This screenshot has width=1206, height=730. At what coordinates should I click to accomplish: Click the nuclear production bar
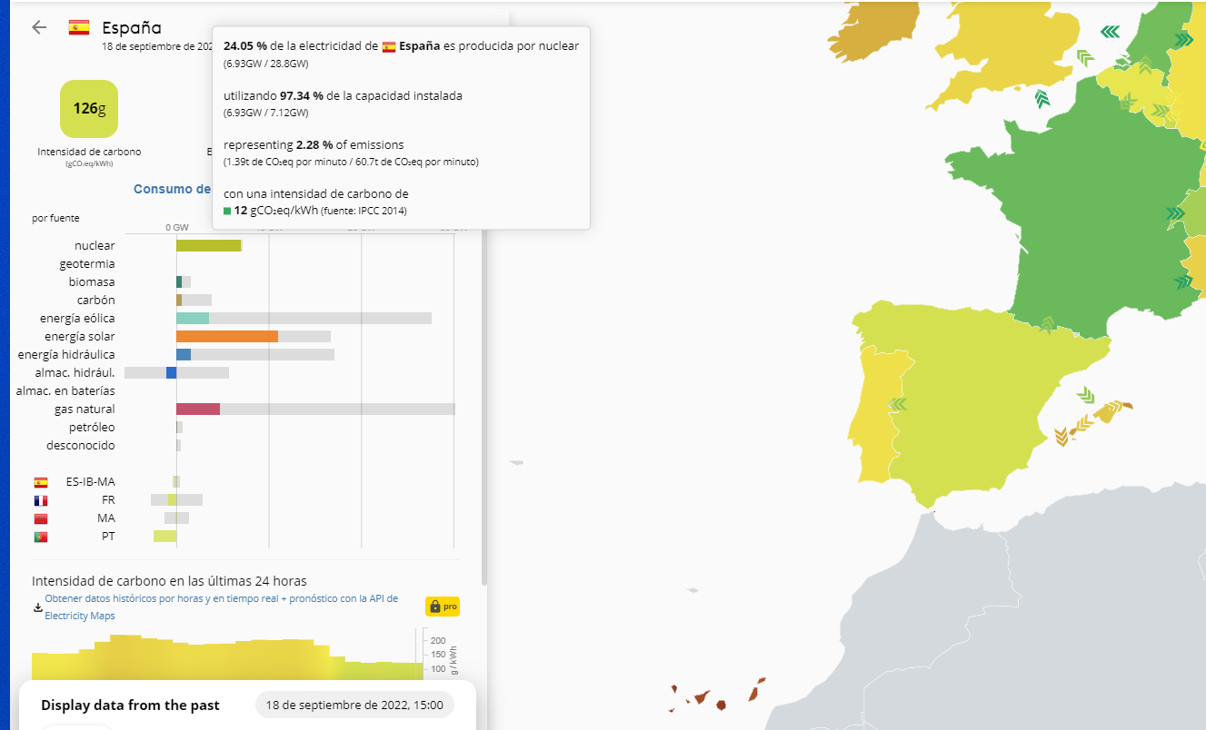click(208, 245)
